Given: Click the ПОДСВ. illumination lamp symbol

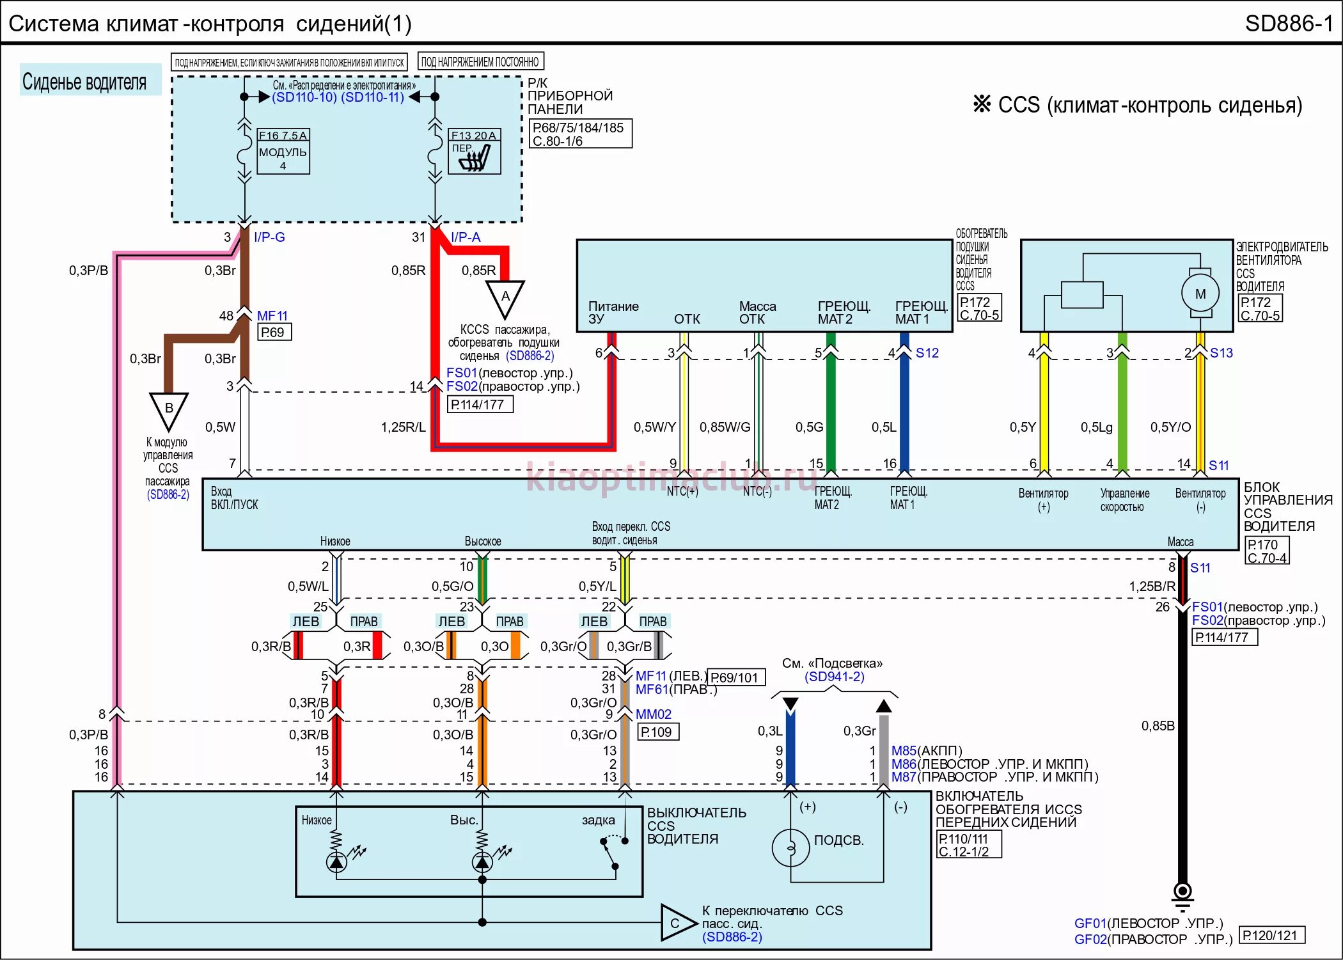Looking at the screenshot, I should (x=791, y=848).
